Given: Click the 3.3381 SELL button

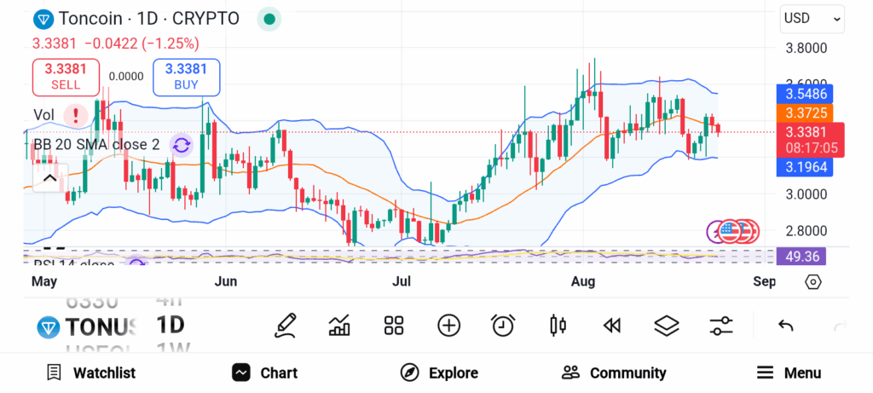Looking at the screenshot, I should pyautogui.click(x=66, y=77).
